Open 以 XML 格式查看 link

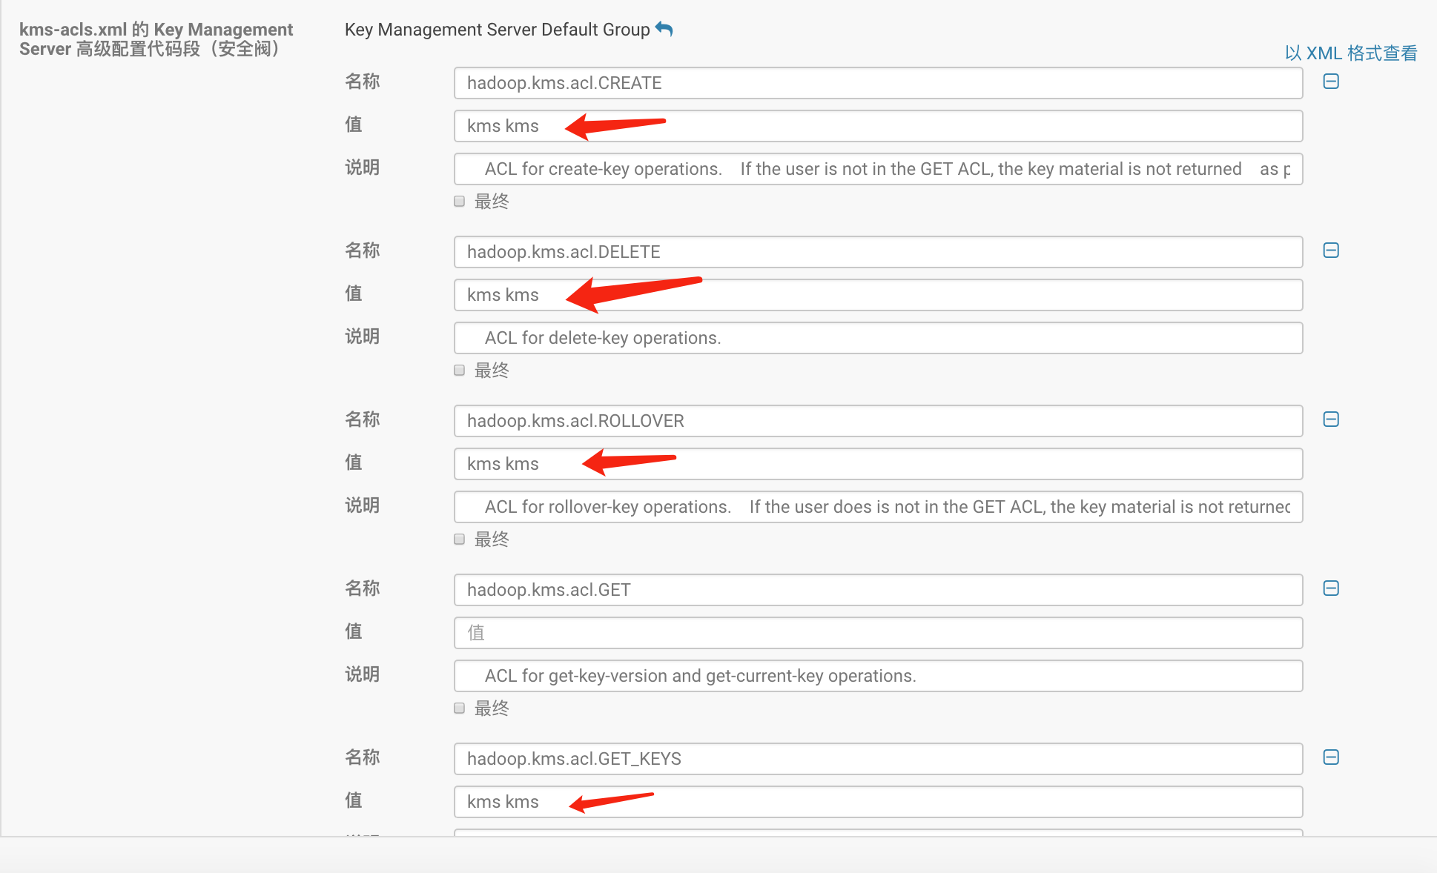click(x=1350, y=53)
